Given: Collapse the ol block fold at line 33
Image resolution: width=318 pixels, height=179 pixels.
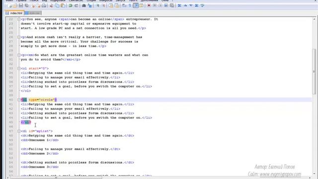Looking at the screenshot, I should coord(19,69).
